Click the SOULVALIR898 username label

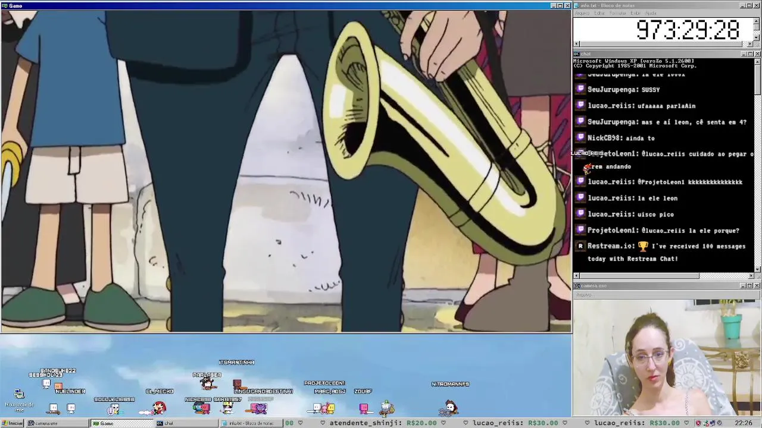pos(114,399)
